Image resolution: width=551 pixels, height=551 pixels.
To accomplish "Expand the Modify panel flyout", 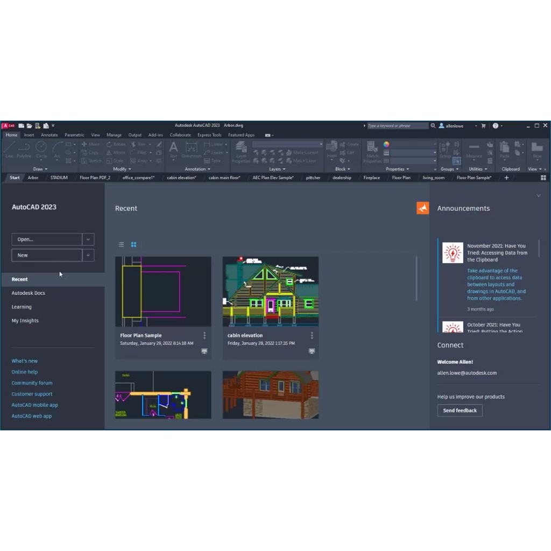I will 122,169.
